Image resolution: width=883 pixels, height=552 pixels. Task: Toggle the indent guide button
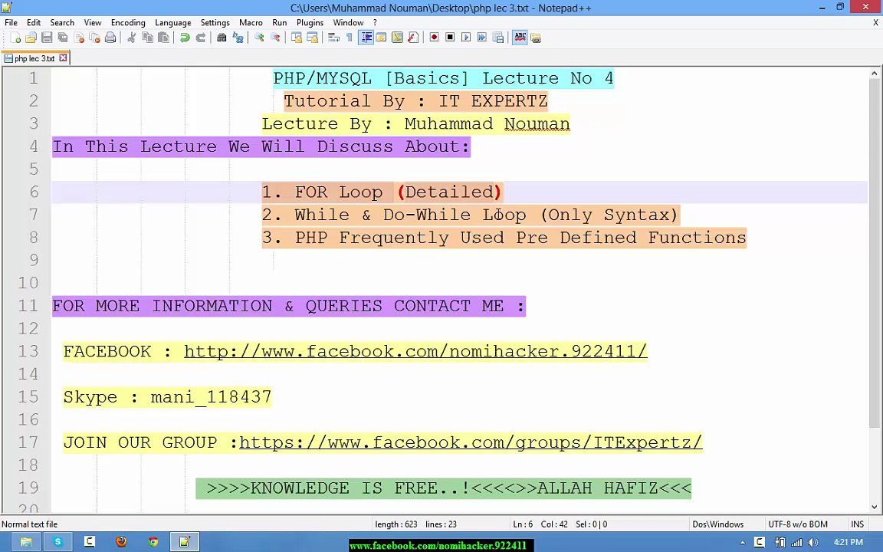click(x=366, y=38)
